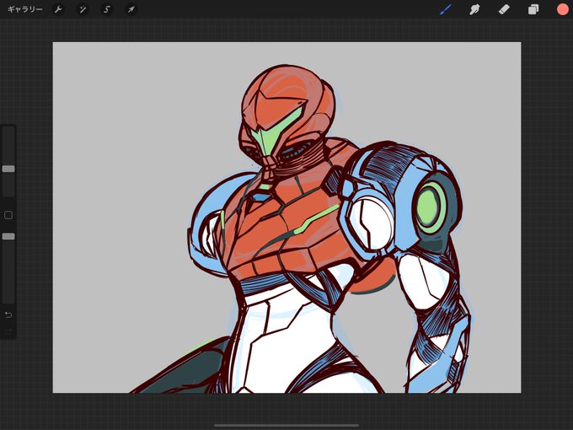Open the Adjustments magic wand menu
This screenshot has width=573, height=430.
click(x=83, y=9)
